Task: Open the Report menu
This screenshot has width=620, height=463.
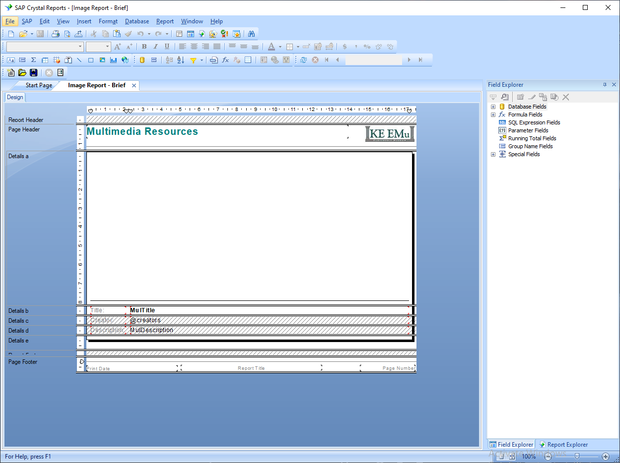Action: [165, 21]
